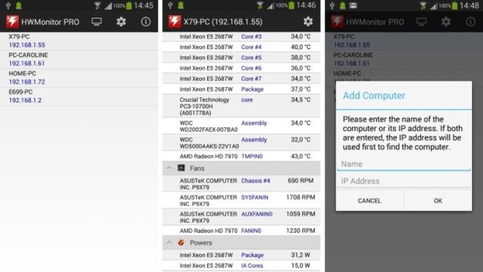Image resolution: width=483 pixels, height=272 pixels.
Task: Focus the Name input field
Action: tap(404, 164)
